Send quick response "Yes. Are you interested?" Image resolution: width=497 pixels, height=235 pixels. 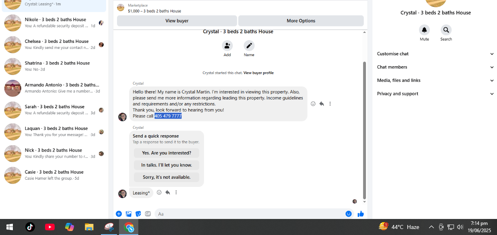166,153
